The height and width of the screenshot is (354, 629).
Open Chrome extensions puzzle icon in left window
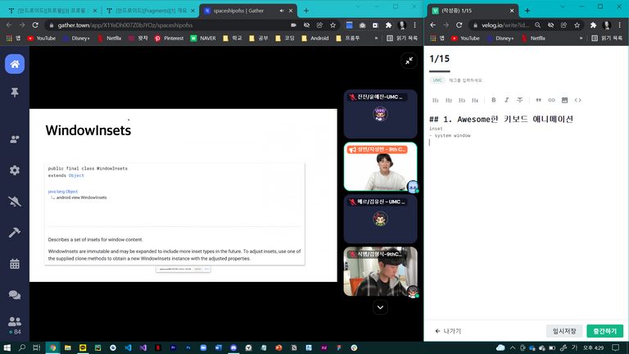point(388,25)
